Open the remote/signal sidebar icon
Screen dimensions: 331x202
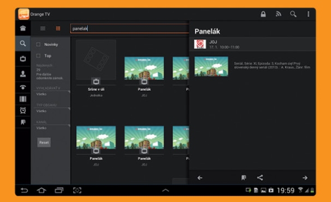point(23,87)
